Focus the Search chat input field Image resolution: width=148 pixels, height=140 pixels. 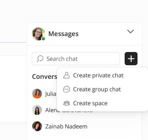[x=76, y=58]
